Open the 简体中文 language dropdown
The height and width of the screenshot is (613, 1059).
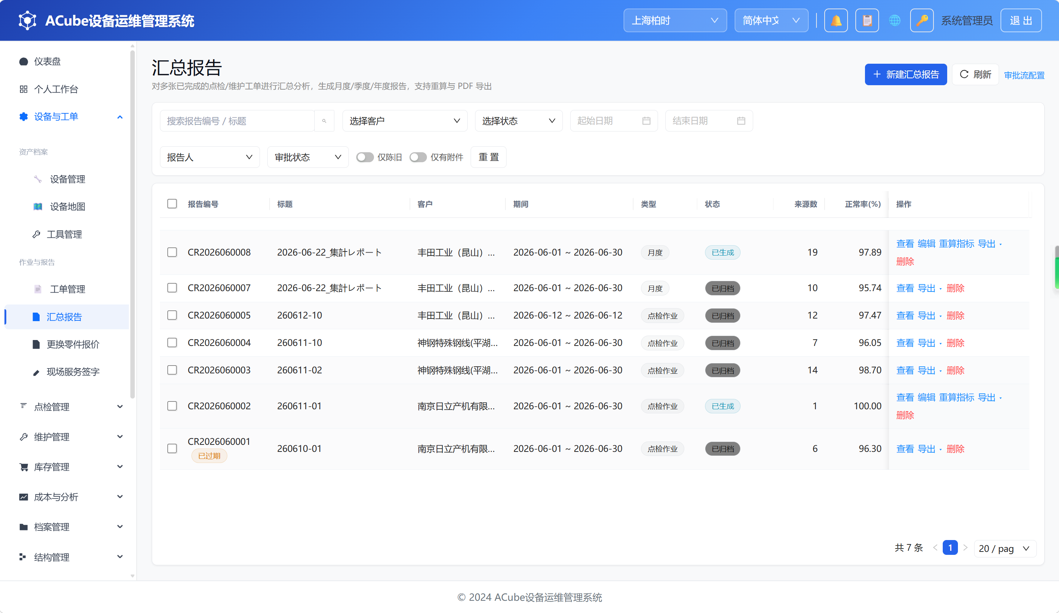(771, 20)
